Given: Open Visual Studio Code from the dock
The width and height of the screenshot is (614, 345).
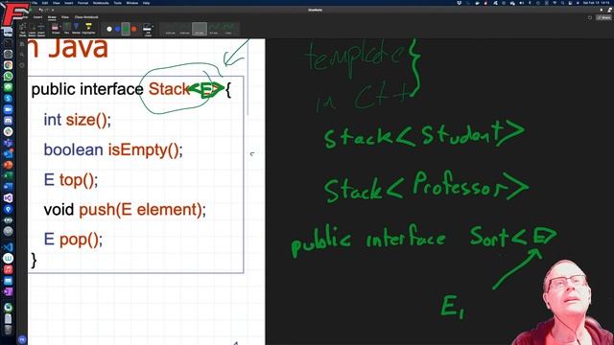Looking at the screenshot, I should pos(9,247).
